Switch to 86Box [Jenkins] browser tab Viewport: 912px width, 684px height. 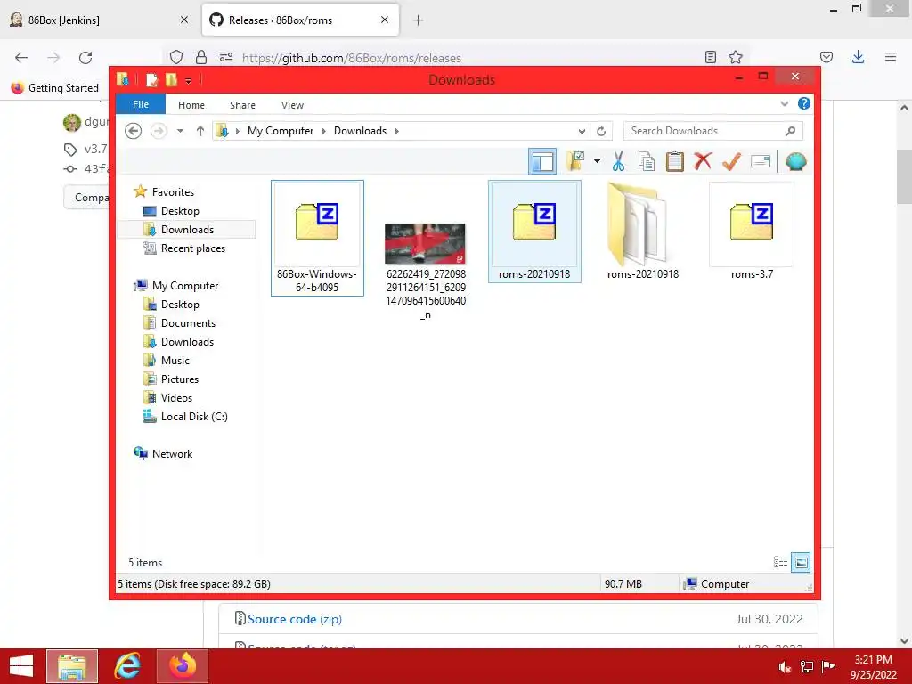pos(99,20)
